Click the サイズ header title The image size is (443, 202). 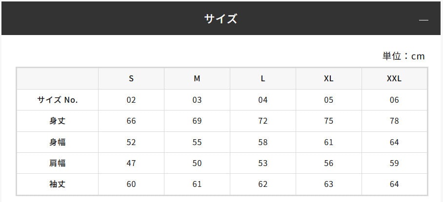221,19
